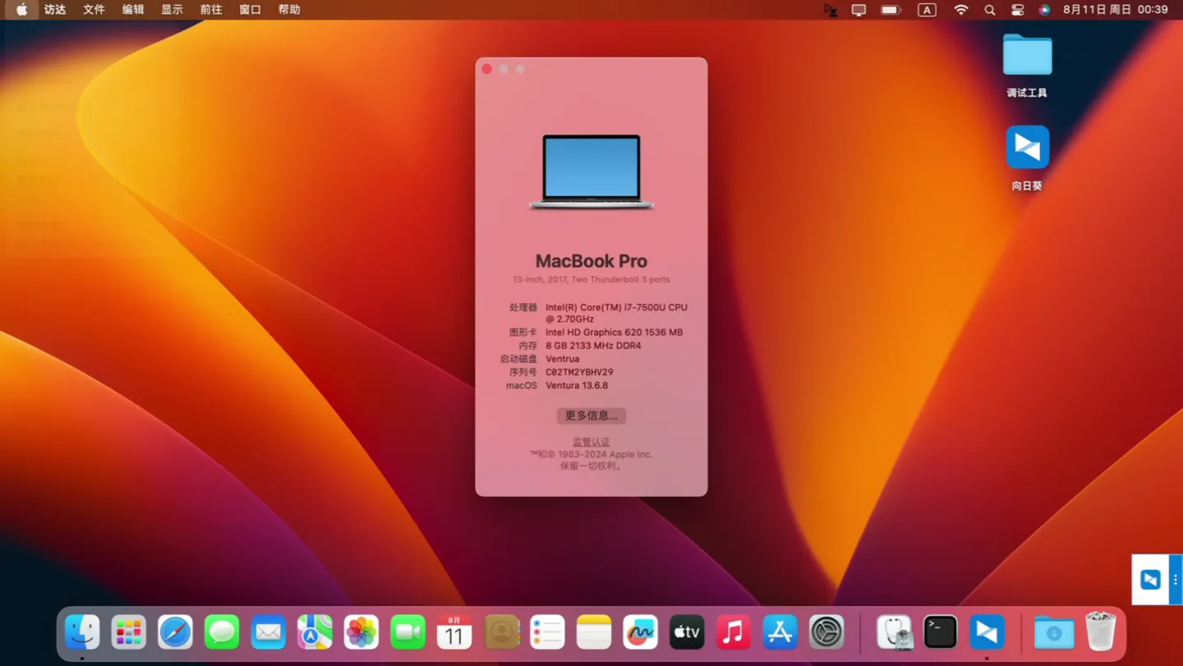
Task: Open the 监管认证 link
Action: click(x=591, y=441)
